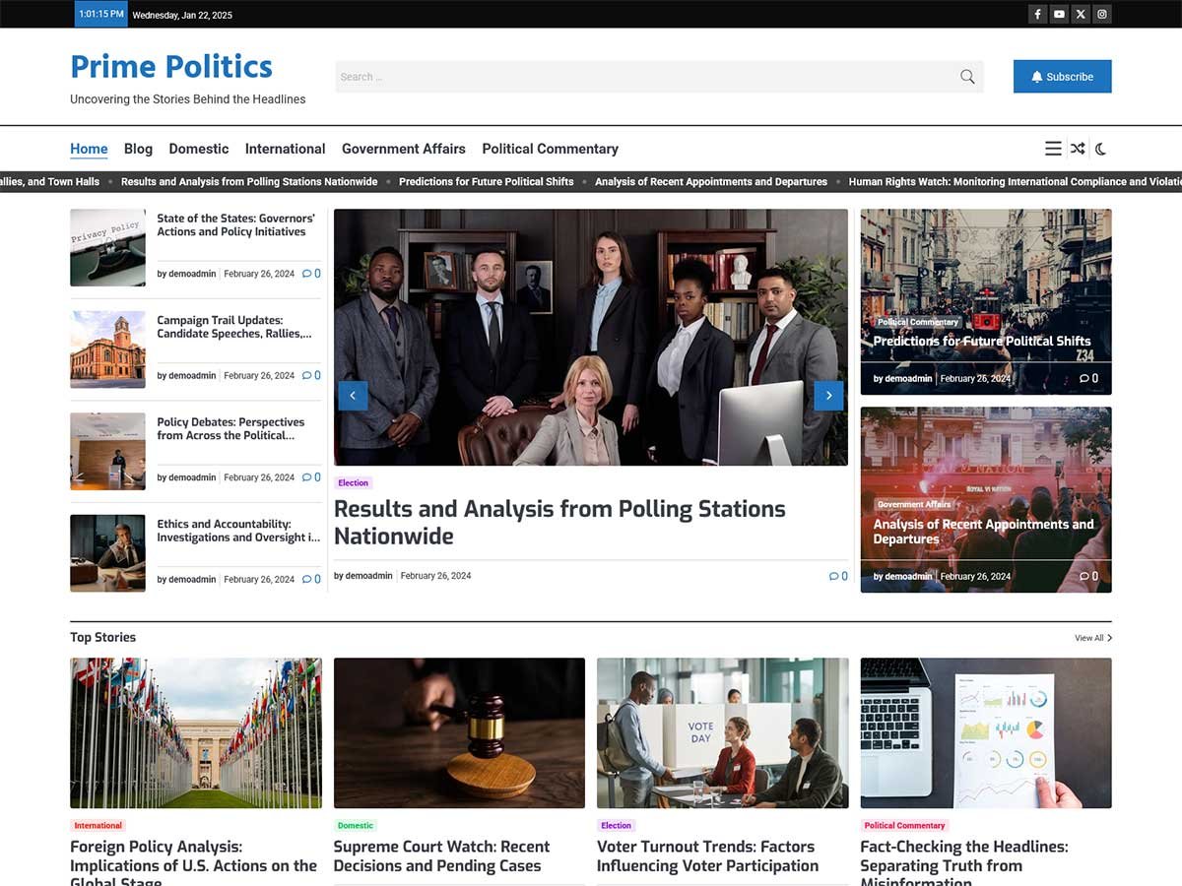This screenshot has width=1182, height=886.
Task: Open the hamburger off-canvas menu
Action: (1053, 149)
